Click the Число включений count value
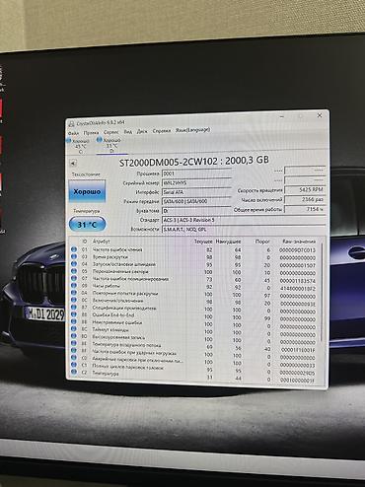 pos(305,199)
